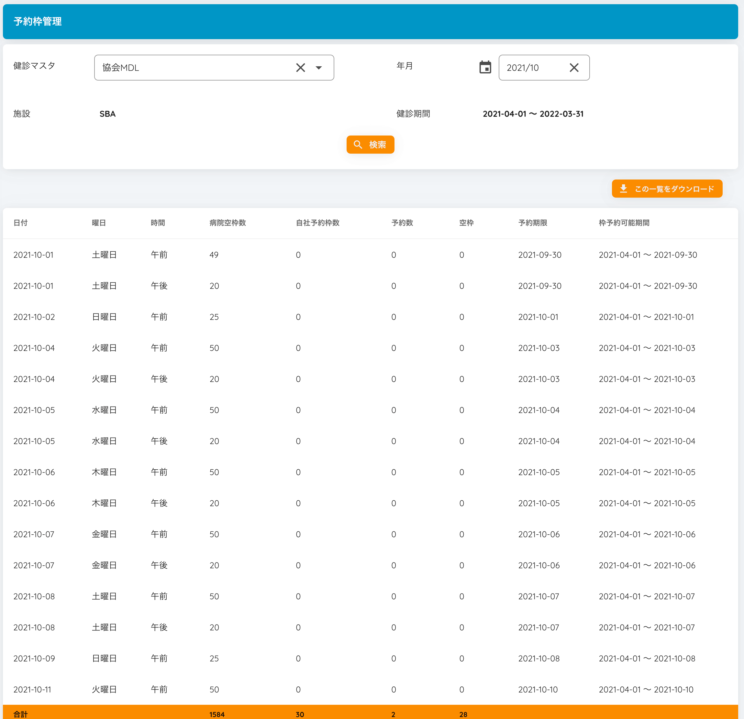Click the 病院空枠数 column header

click(x=228, y=223)
